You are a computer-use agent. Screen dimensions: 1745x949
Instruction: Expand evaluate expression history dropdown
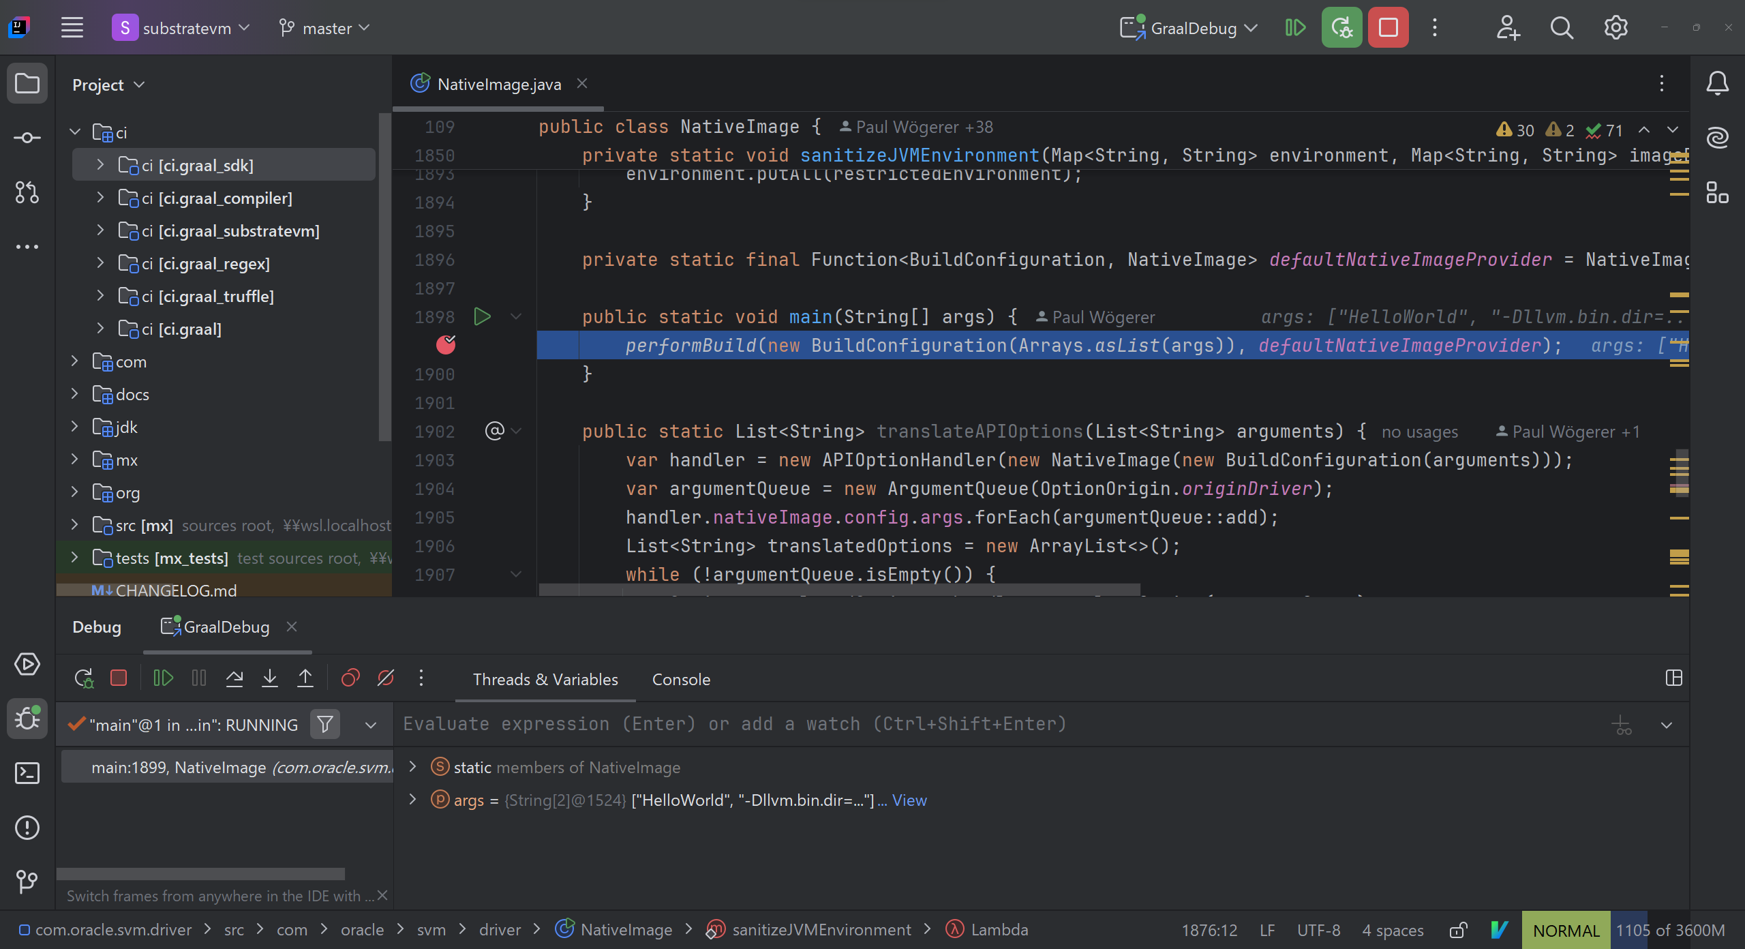click(1667, 725)
